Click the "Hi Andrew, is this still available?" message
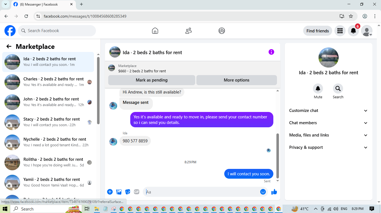Screen dimensions: 381x213 (x=152, y=92)
